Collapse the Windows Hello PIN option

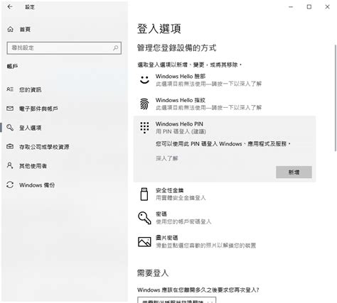(225, 128)
